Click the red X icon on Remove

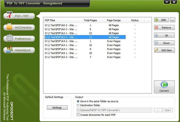click(156, 28)
